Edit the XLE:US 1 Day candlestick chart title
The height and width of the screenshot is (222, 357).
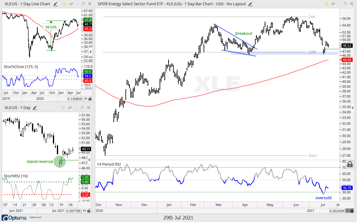(35, 108)
